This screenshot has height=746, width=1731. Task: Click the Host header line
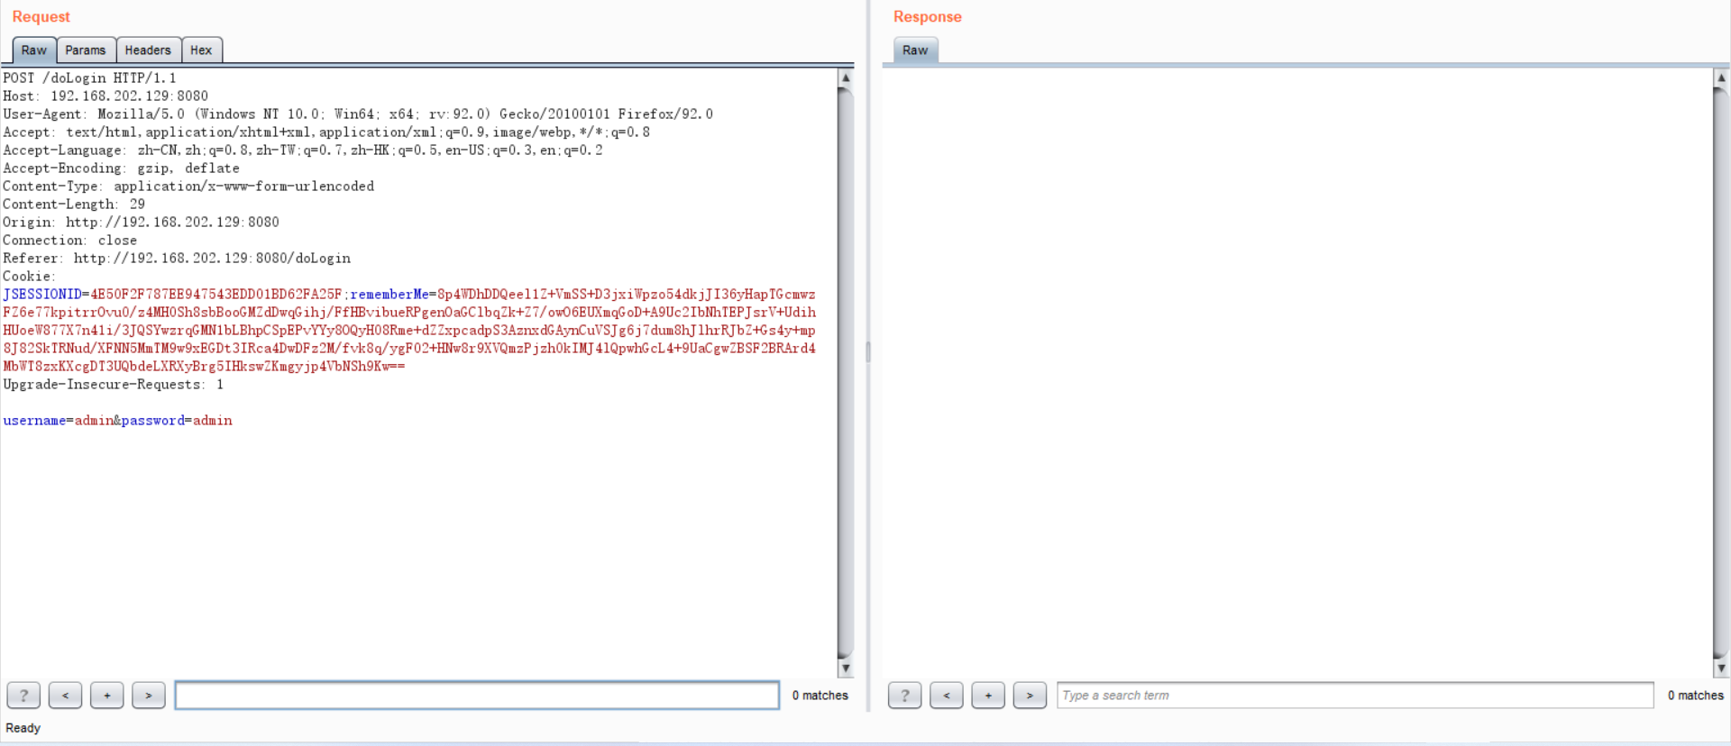[x=105, y=96]
